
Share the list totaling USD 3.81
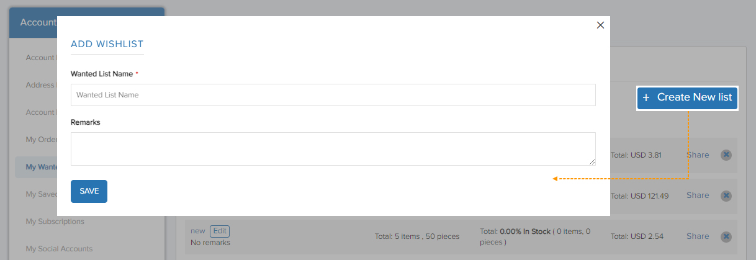click(698, 155)
